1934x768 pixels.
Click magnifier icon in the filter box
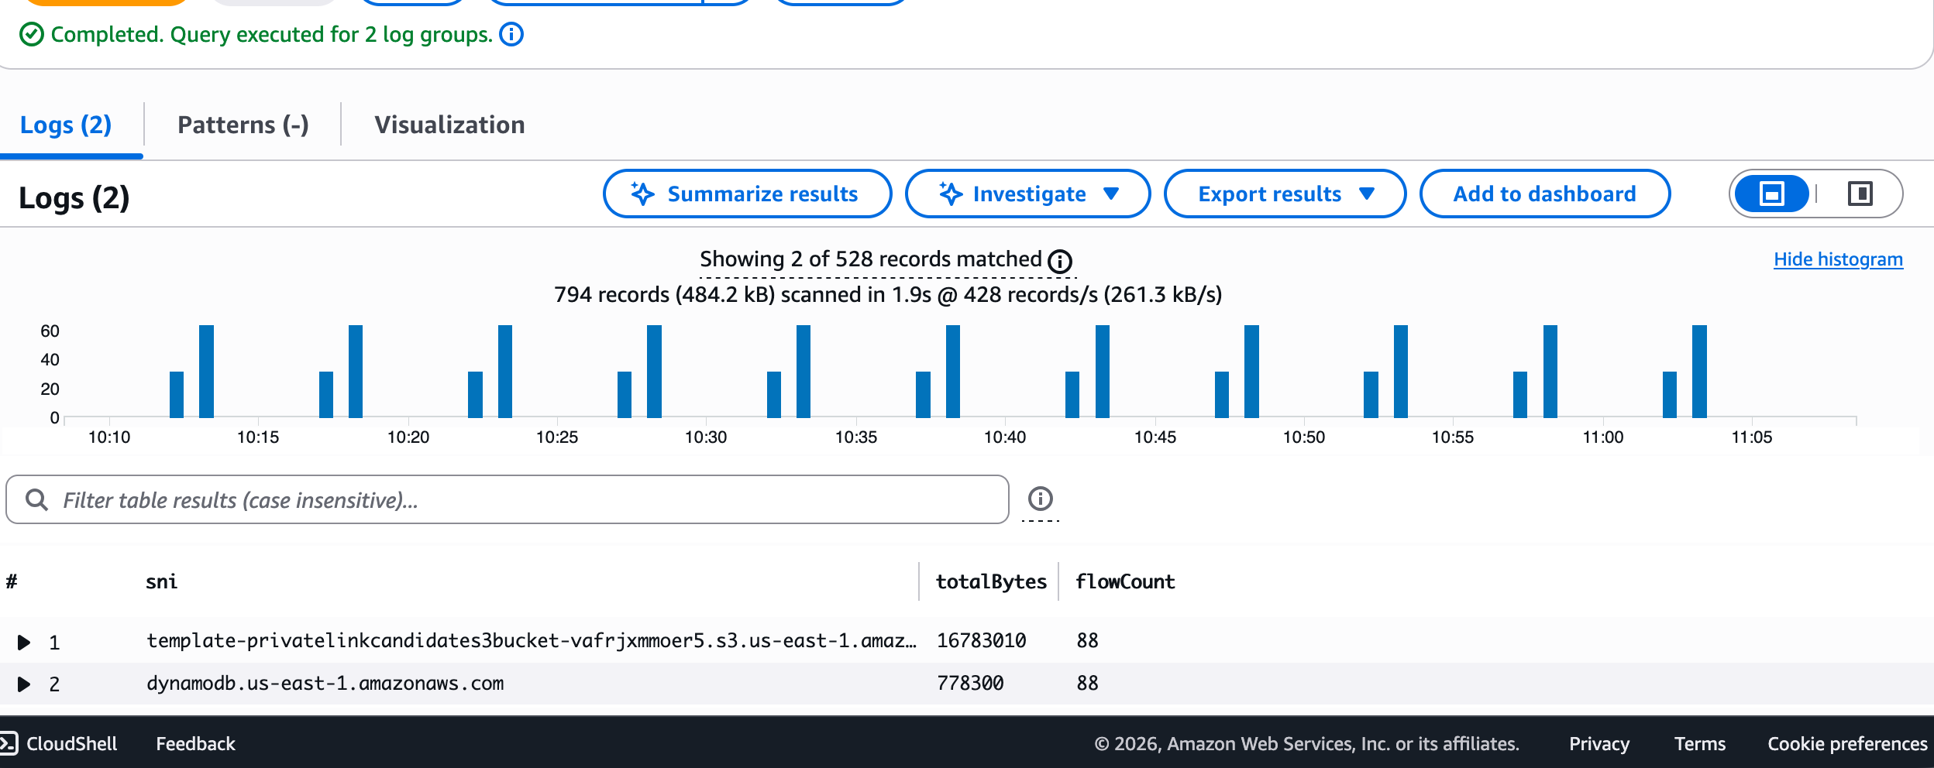coord(36,500)
